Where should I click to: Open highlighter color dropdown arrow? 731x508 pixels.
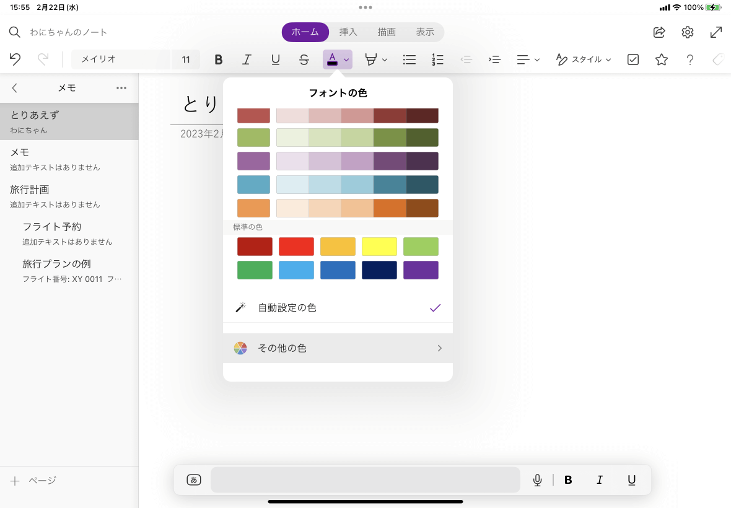(385, 59)
